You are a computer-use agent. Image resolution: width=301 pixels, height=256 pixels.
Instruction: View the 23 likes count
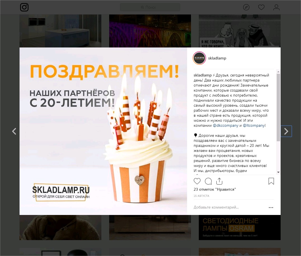pyautogui.click(x=215, y=189)
